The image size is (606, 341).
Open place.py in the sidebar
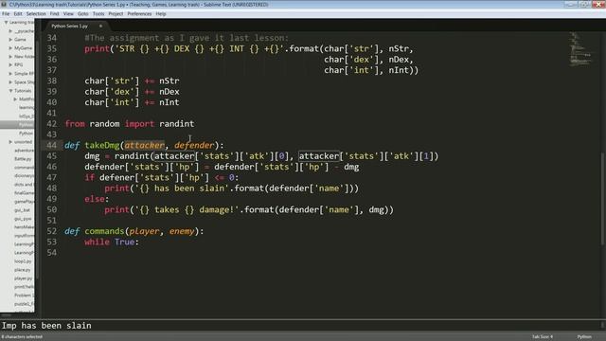[23, 270]
